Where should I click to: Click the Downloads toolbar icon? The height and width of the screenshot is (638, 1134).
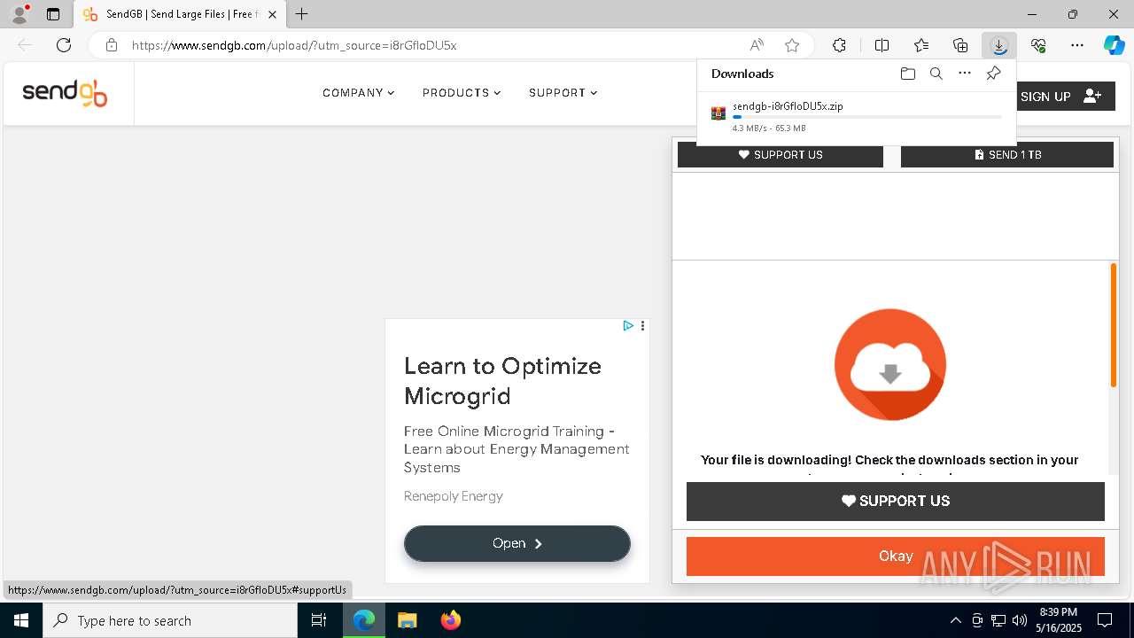pos(999,45)
